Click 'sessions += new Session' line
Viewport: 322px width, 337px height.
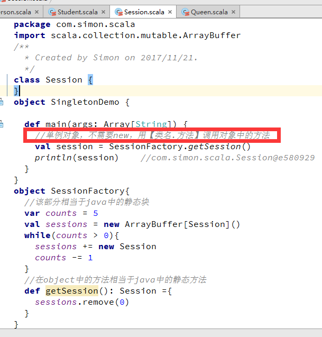[96, 247]
